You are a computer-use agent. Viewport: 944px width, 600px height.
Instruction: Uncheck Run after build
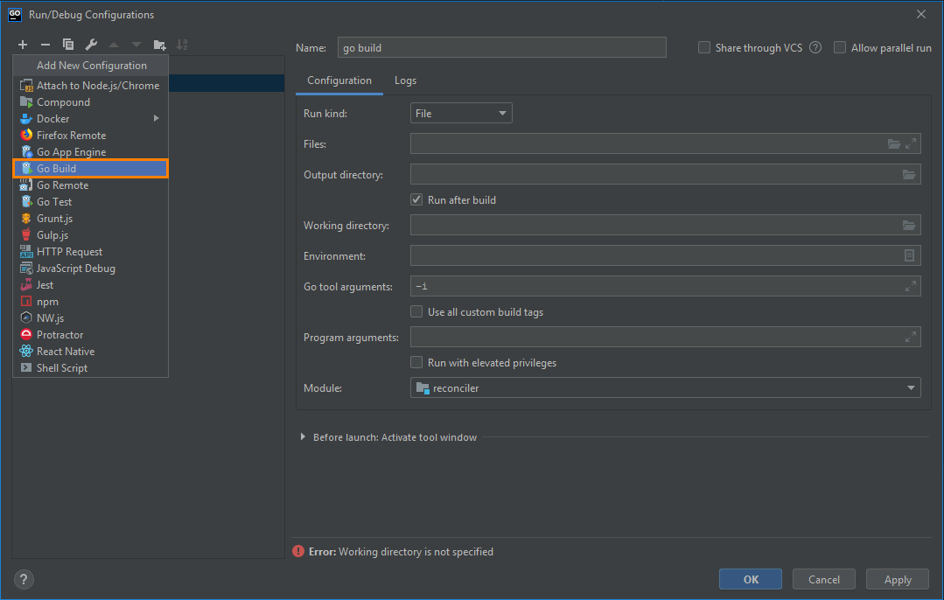pyautogui.click(x=417, y=199)
